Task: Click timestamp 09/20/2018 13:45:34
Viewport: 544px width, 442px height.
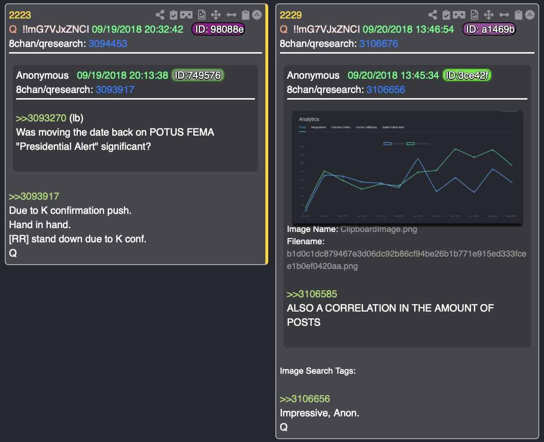Action: (x=393, y=75)
